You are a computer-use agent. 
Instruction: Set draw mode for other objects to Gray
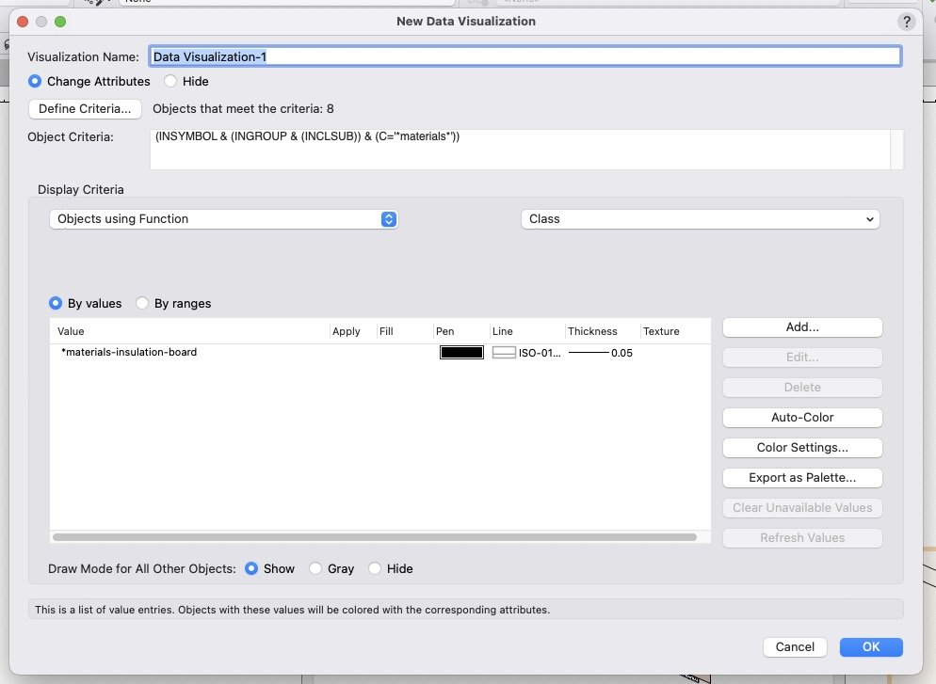[316, 569]
